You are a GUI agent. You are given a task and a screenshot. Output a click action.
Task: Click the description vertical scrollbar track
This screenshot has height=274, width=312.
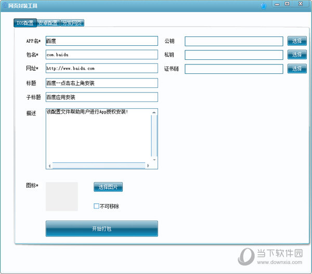point(154,136)
